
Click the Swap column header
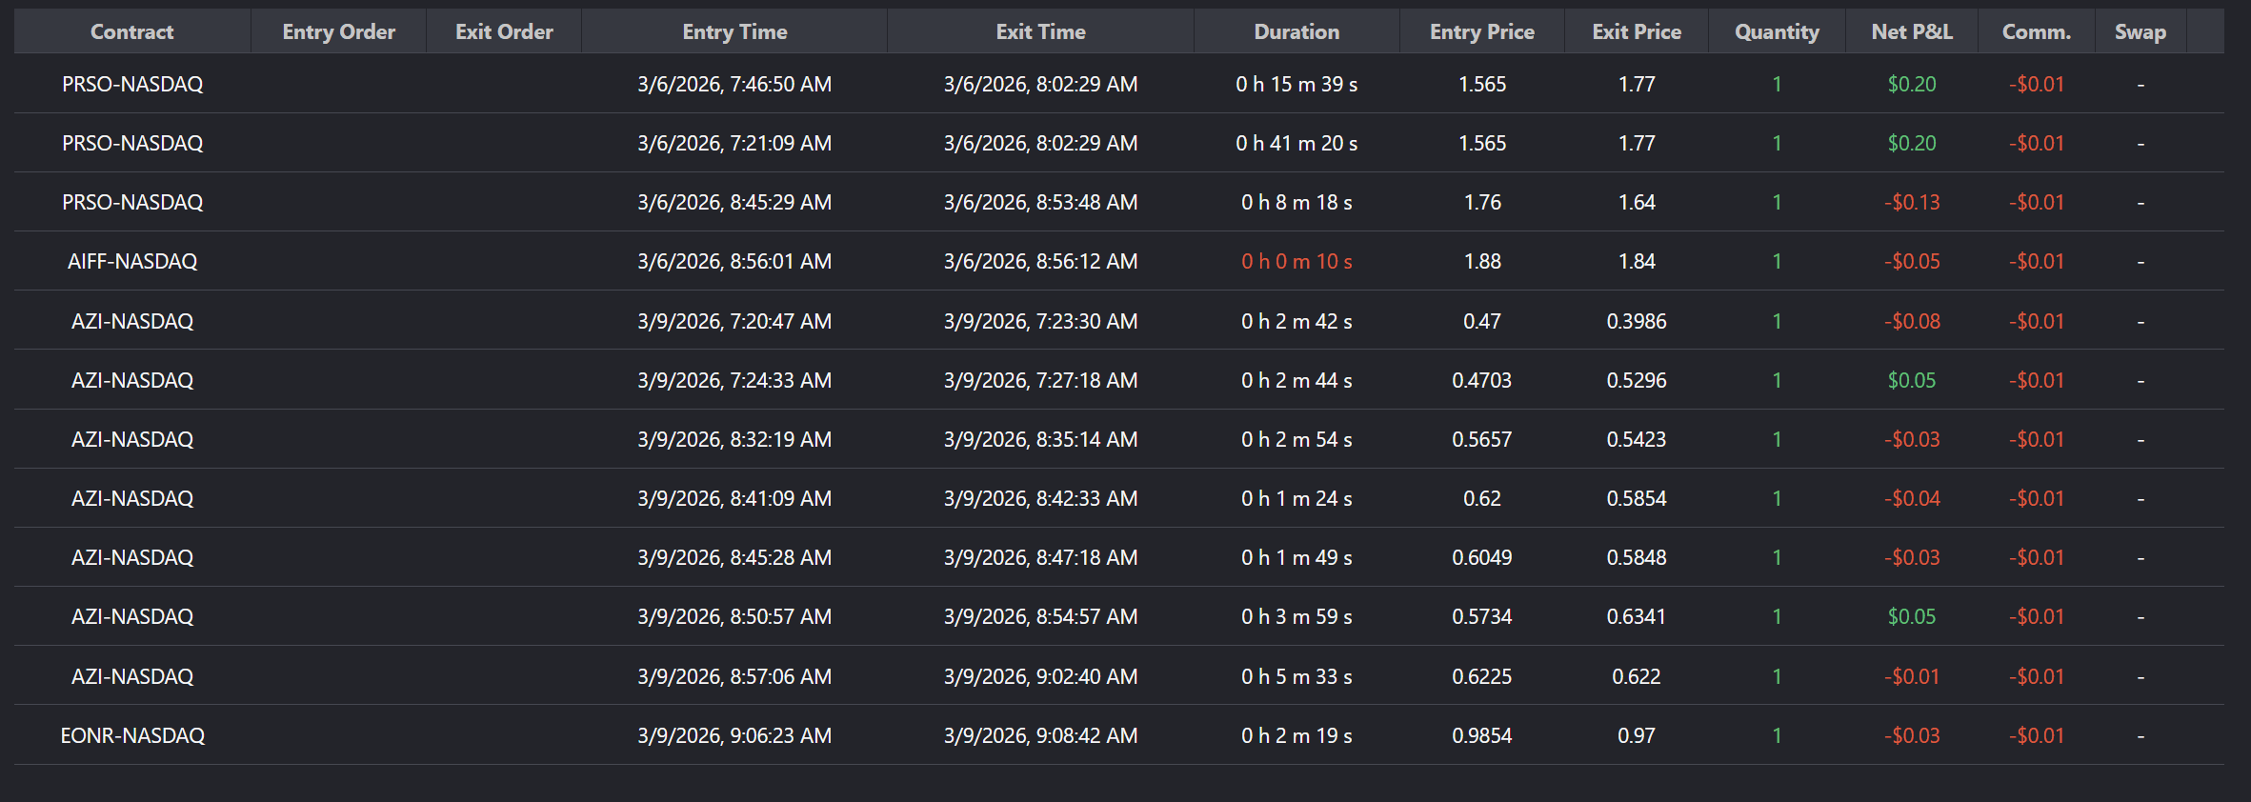(x=2140, y=31)
